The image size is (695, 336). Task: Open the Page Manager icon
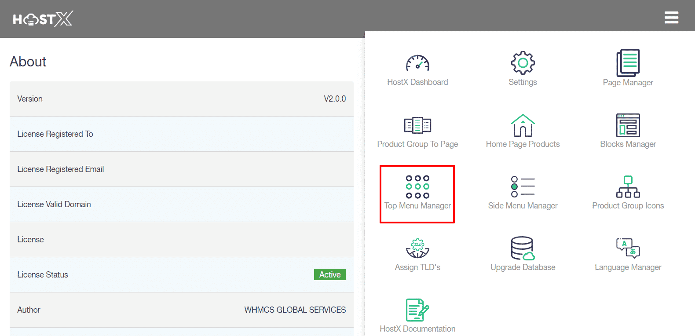(x=628, y=63)
